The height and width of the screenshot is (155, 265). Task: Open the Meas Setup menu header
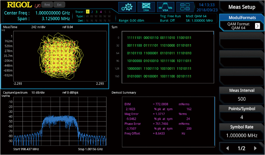pos(242,7)
